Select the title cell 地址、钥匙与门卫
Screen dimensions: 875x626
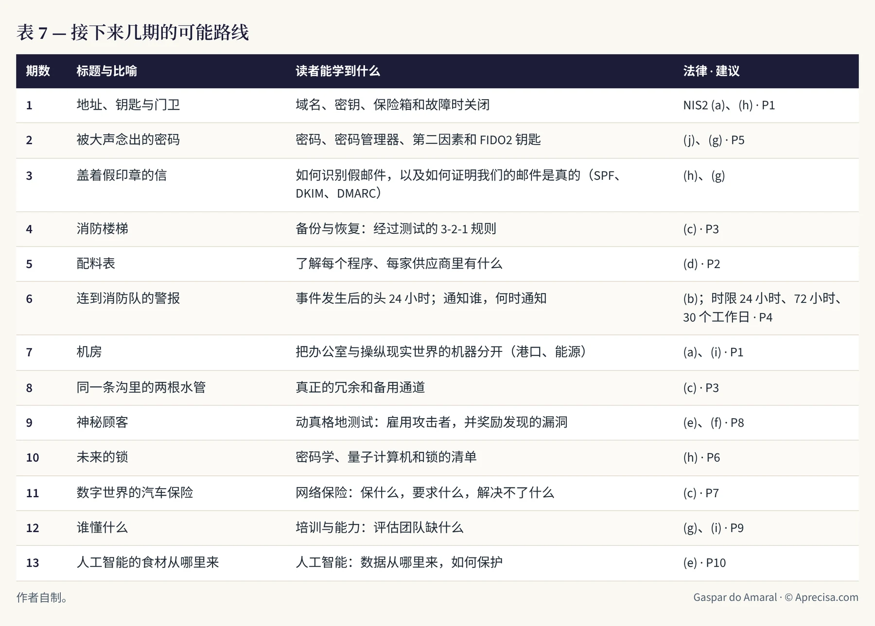(x=128, y=105)
